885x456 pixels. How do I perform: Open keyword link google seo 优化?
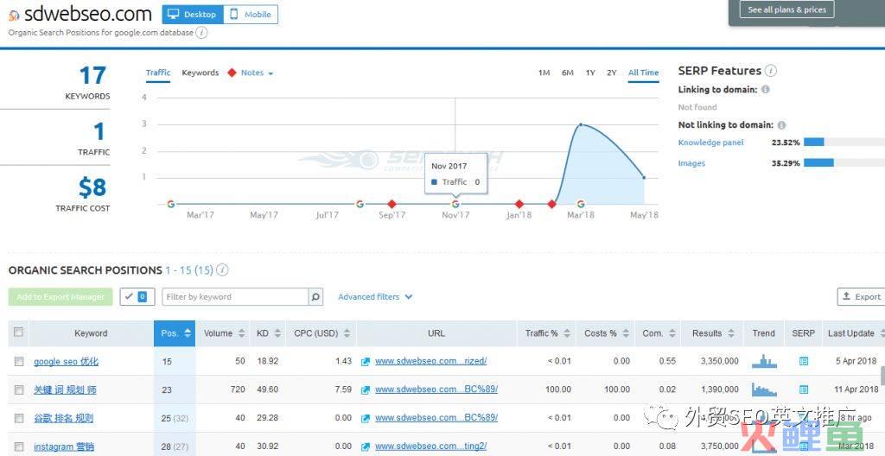(66, 362)
